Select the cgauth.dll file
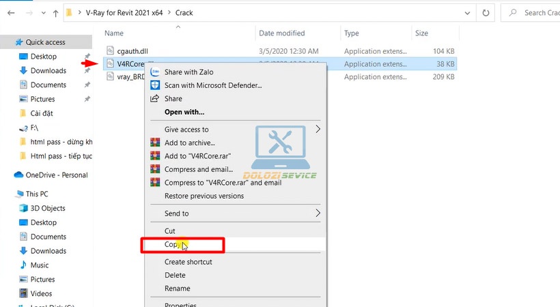This screenshot has height=307, width=560. pos(132,51)
